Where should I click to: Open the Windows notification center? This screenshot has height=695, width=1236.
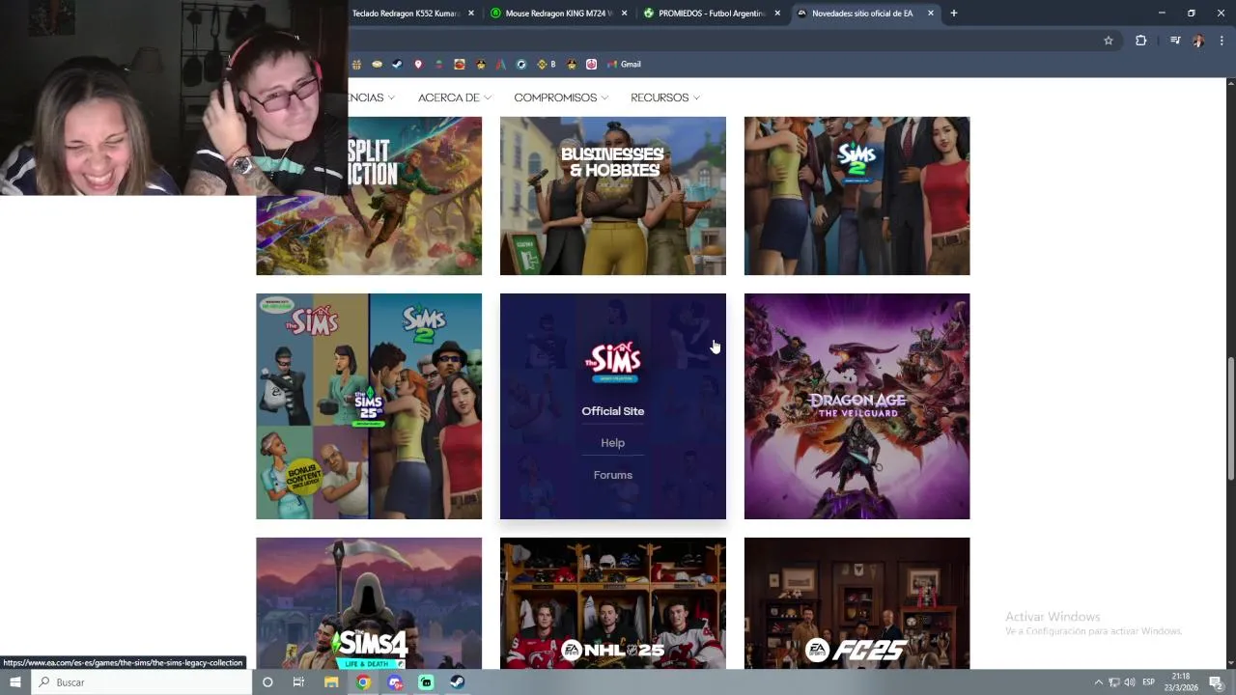1216,682
